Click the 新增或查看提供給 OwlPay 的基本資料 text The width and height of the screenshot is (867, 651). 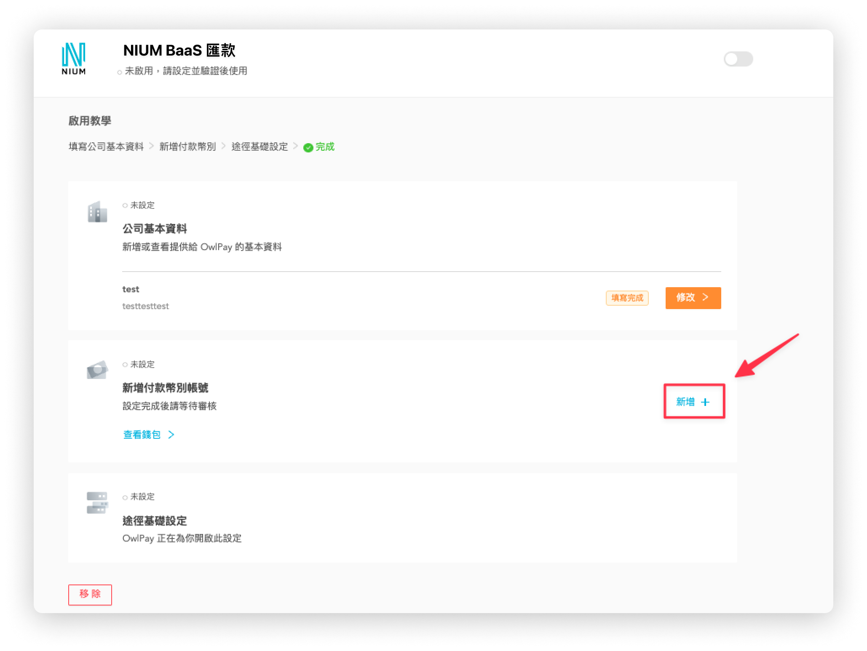pyautogui.click(x=202, y=247)
